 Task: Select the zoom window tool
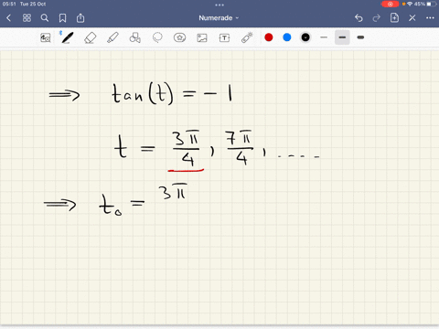46,37
